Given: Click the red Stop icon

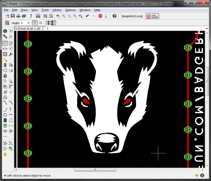Looking at the screenshot, I should coord(100,16).
